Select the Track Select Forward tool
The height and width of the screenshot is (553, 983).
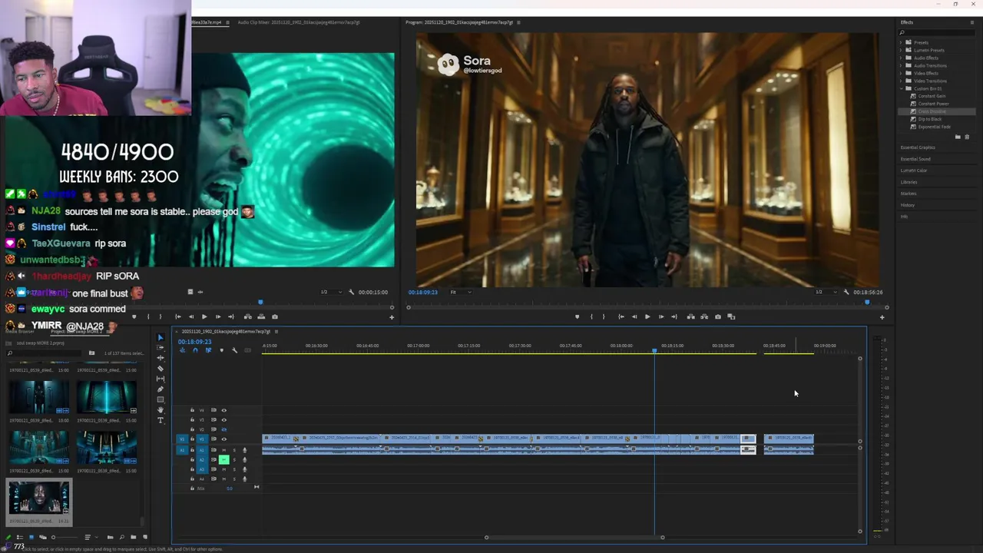161,348
